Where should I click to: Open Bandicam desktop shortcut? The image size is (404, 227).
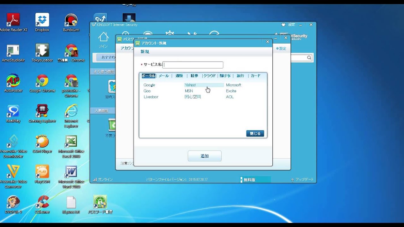(71, 22)
